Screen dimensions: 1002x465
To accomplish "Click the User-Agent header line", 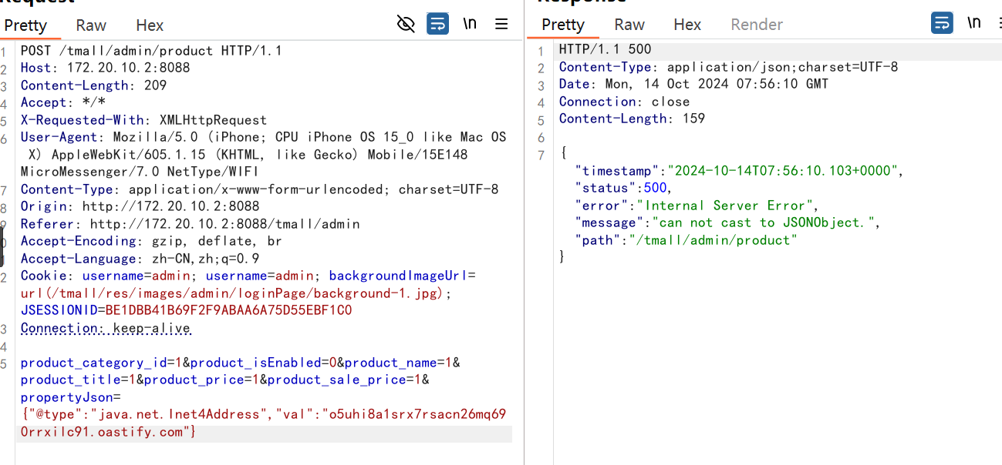I will click(x=263, y=154).
